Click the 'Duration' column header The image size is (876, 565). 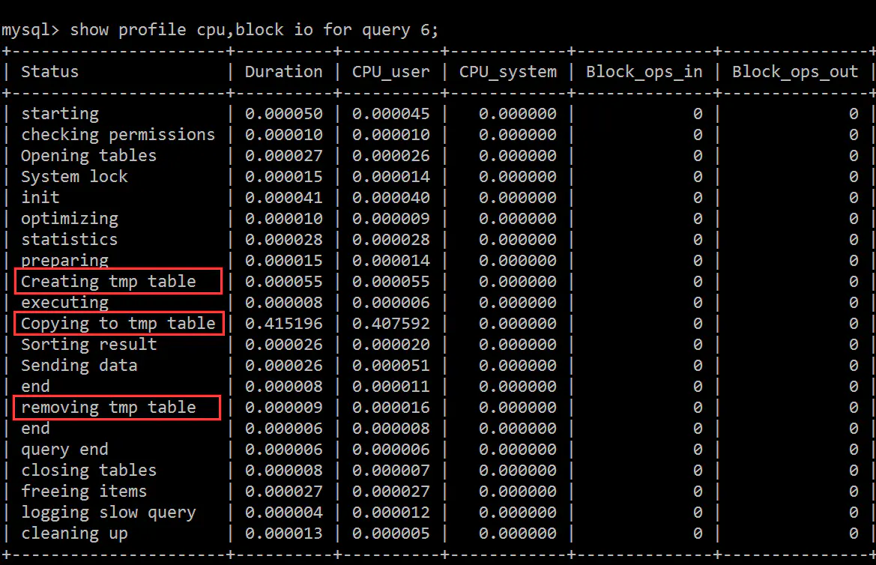pyautogui.click(x=283, y=71)
